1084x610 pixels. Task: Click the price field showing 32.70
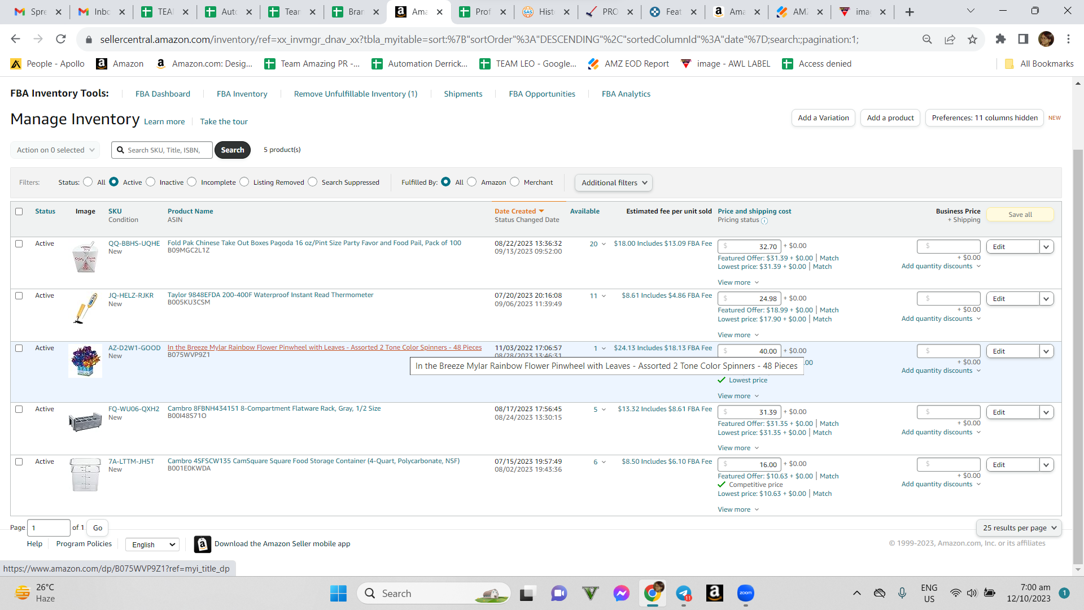pos(749,246)
